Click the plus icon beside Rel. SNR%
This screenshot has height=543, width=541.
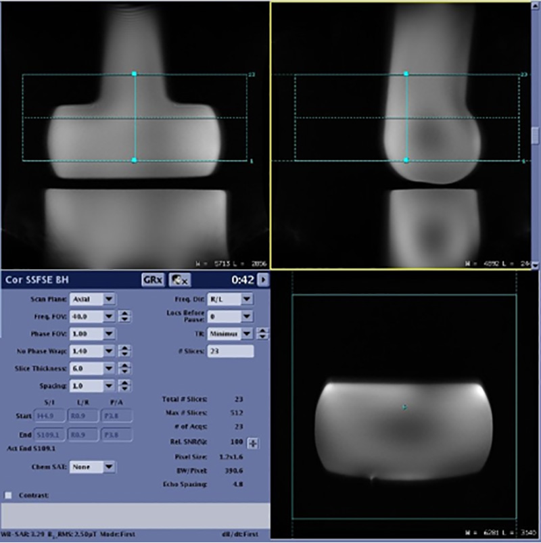(254, 444)
